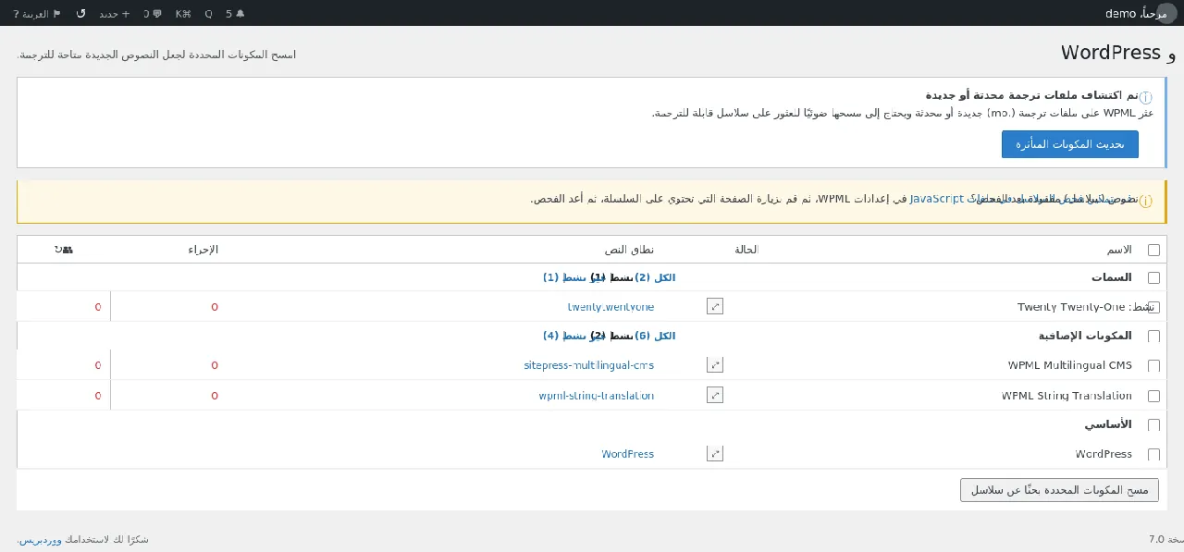Check the WPML String Translation checkbox
The width and height of the screenshot is (1184, 552).
pos(1153,396)
